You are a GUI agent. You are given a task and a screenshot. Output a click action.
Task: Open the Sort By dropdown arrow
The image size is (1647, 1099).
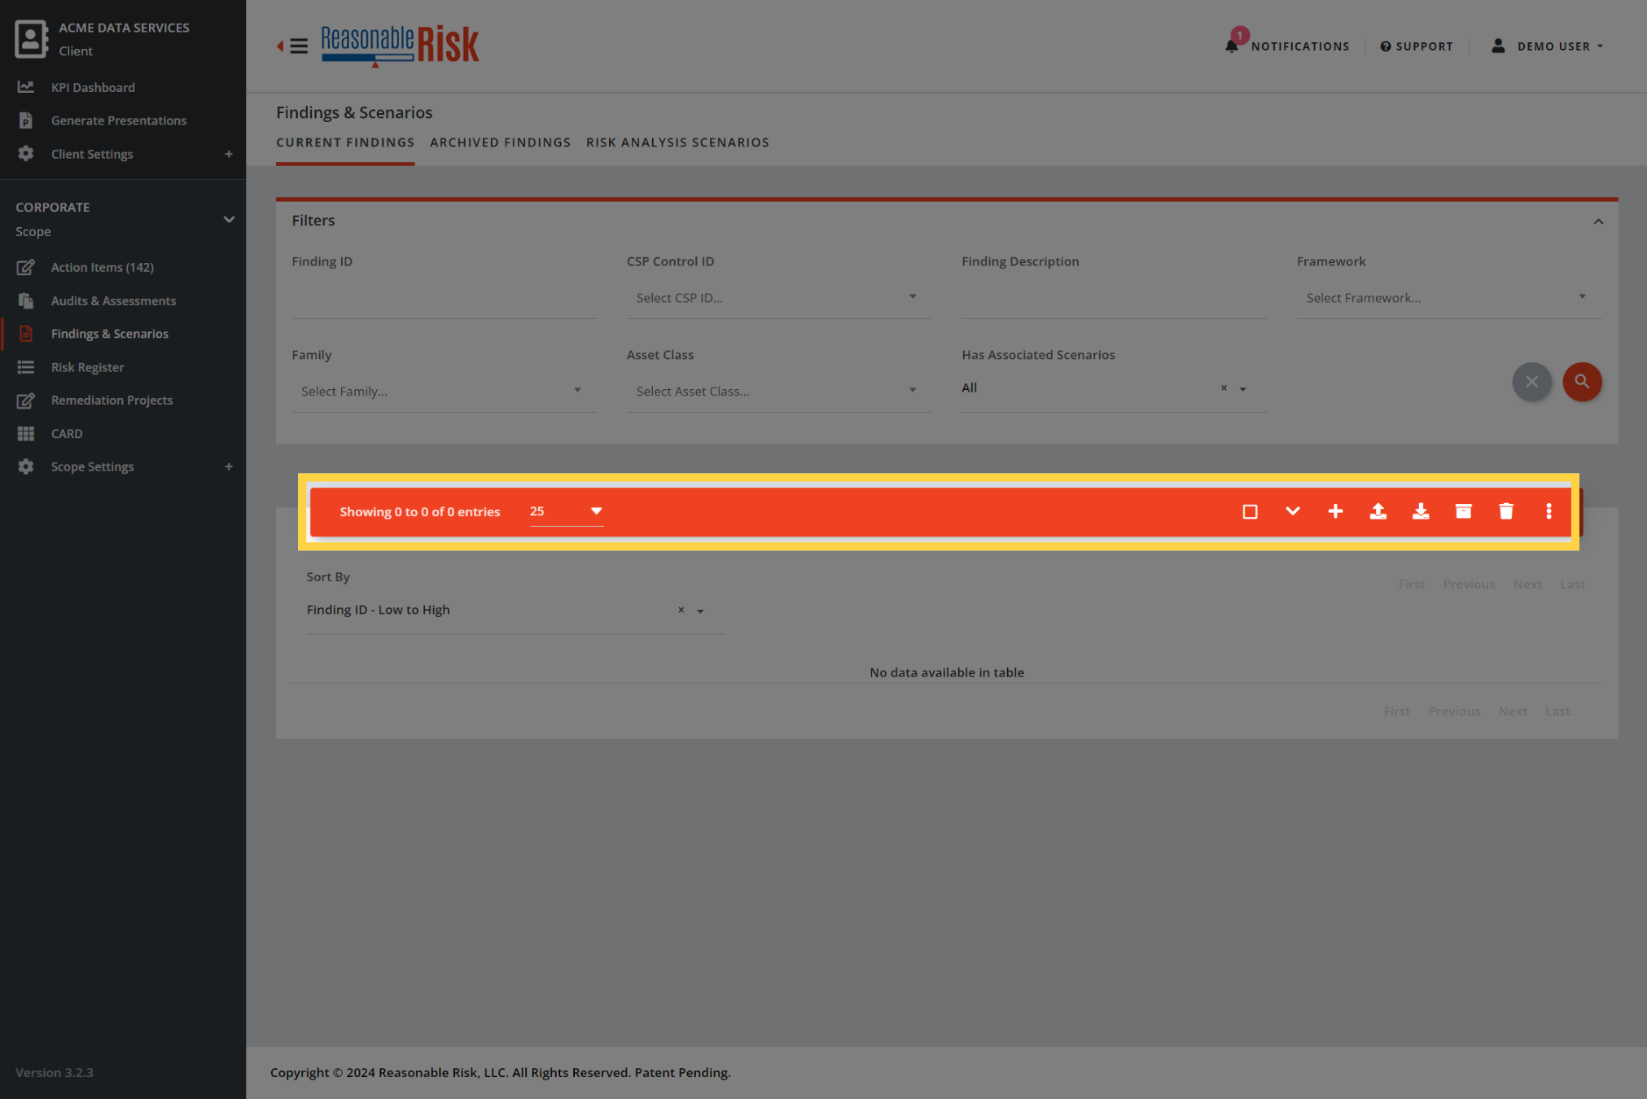pos(700,611)
